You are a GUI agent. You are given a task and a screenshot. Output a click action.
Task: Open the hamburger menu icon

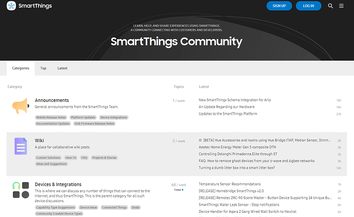point(341,6)
